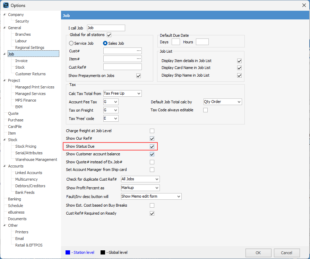Viewport: 310px width, 259px height.
Task: Select the Service Job radio button
Action: point(71,43)
